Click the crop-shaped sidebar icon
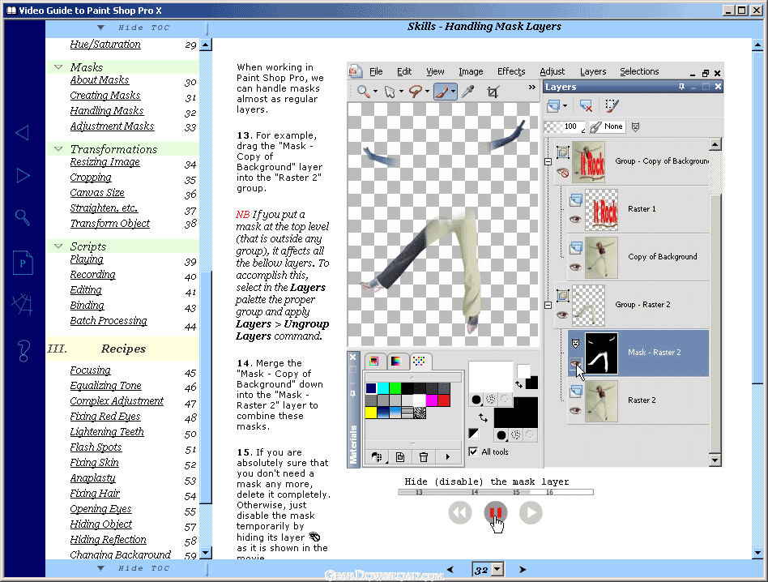Image resolution: width=768 pixels, height=582 pixels. [x=22, y=304]
